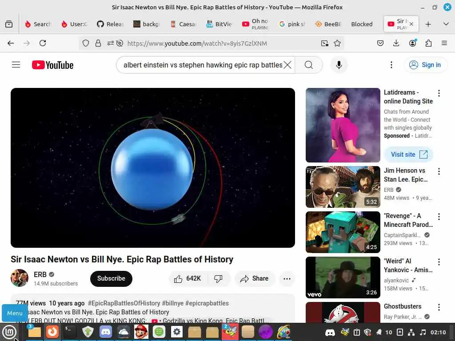Start voice search with microphone
455x341 pixels.
[339, 65]
